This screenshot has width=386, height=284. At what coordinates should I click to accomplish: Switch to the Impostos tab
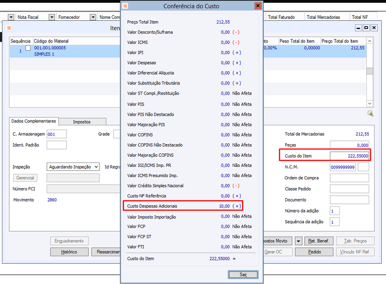click(x=82, y=122)
